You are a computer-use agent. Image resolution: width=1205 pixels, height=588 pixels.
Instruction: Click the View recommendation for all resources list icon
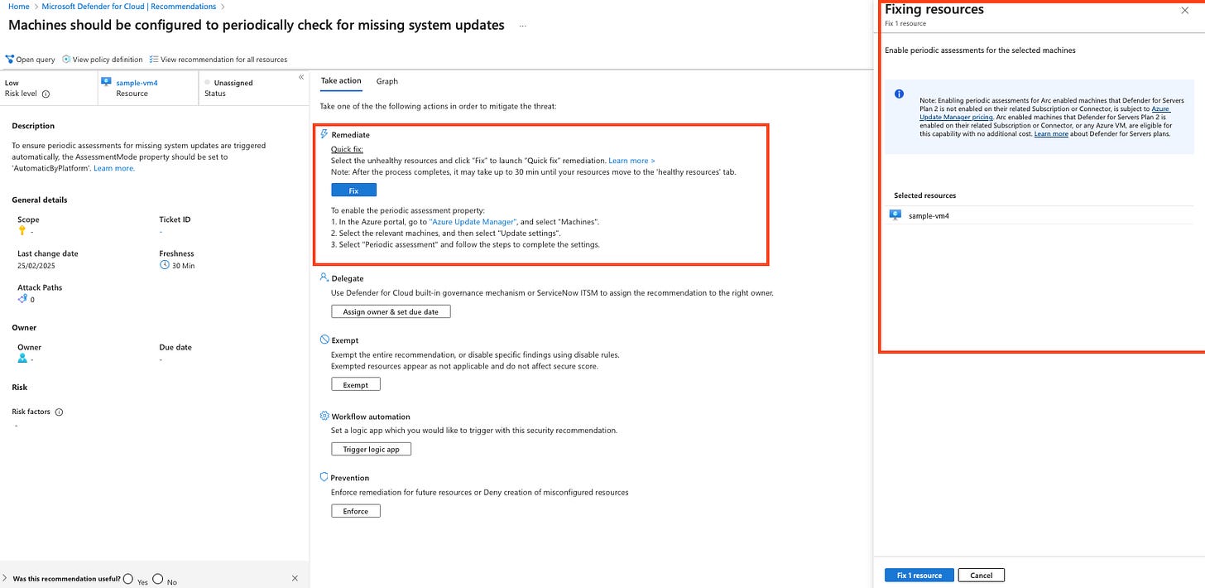point(152,59)
